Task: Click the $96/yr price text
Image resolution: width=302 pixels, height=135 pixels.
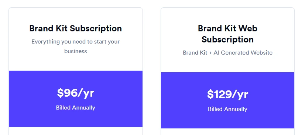Action: pyautogui.click(x=75, y=93)
